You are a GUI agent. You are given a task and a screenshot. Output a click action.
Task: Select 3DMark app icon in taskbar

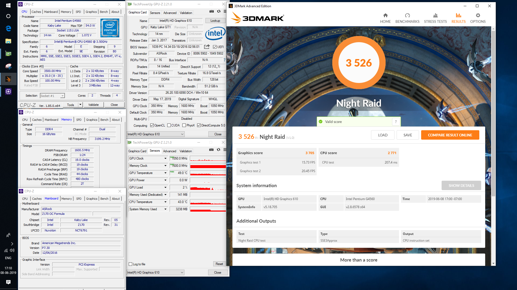point(8,79)
